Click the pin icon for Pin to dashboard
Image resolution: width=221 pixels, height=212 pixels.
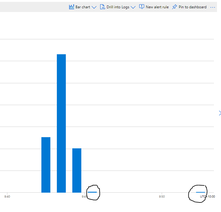point(175,7)
